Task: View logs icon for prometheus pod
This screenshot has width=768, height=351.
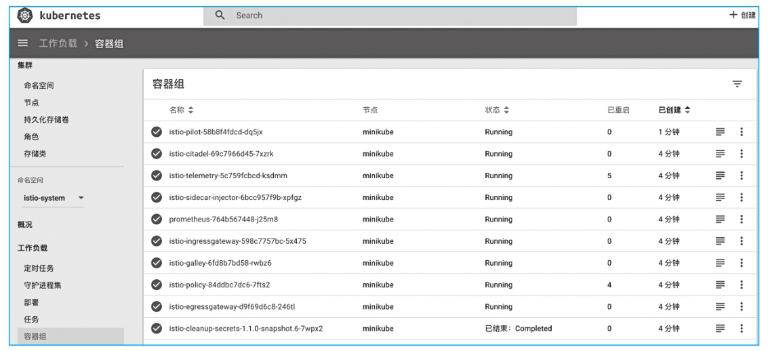Action: pyautogui.click(x=721, y=220)
